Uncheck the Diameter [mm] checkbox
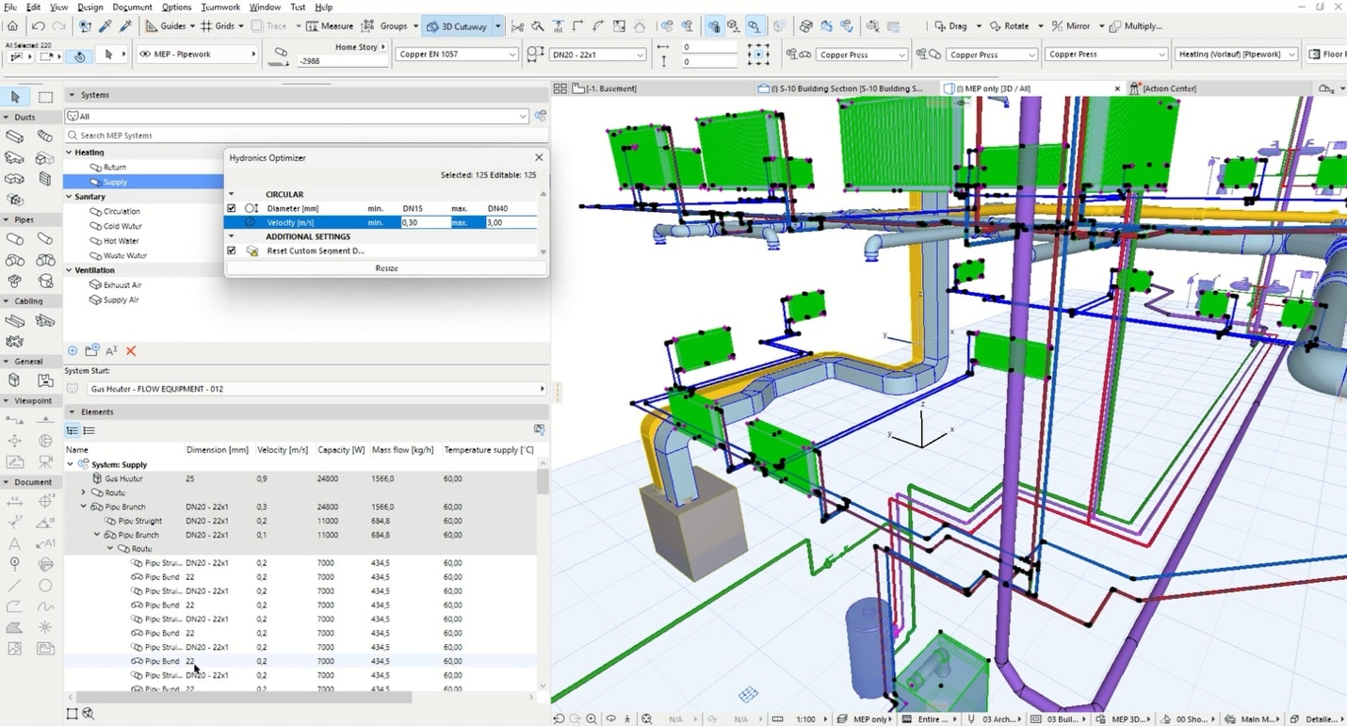The image size is (1347, 726). [x=232, y=208]
